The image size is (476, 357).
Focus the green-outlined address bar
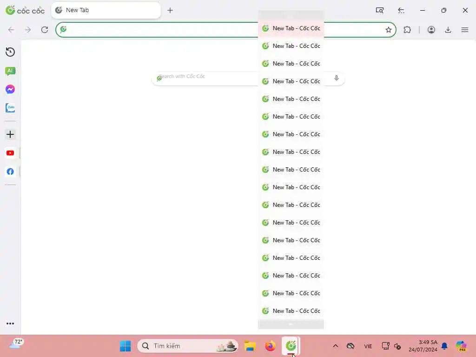(225, 30)
